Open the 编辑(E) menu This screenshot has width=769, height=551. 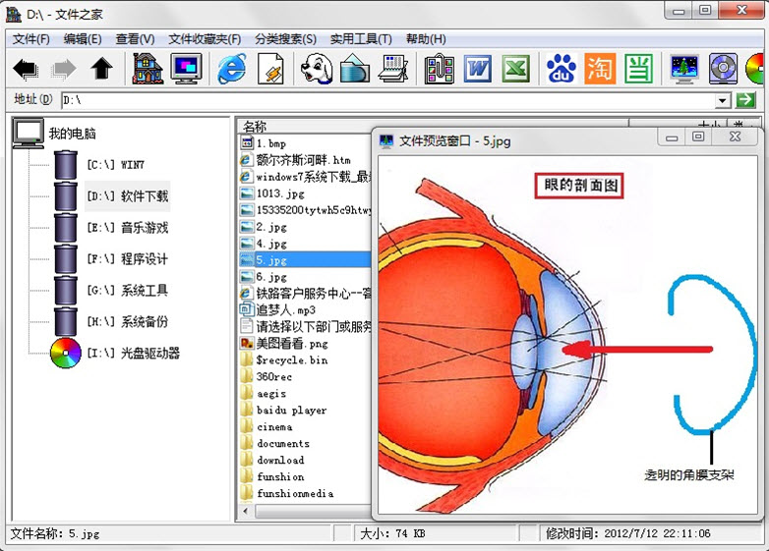point(83,39)
